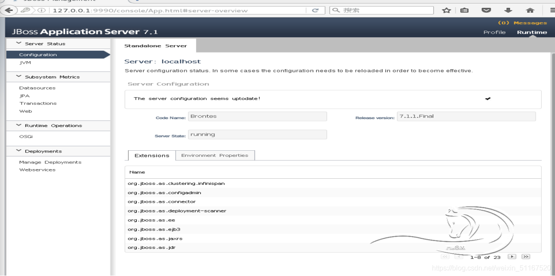This screenshot has width=555, height=276.
Task: Click the Code Name field showing Brontes
Action: click(x=258, y=117)
